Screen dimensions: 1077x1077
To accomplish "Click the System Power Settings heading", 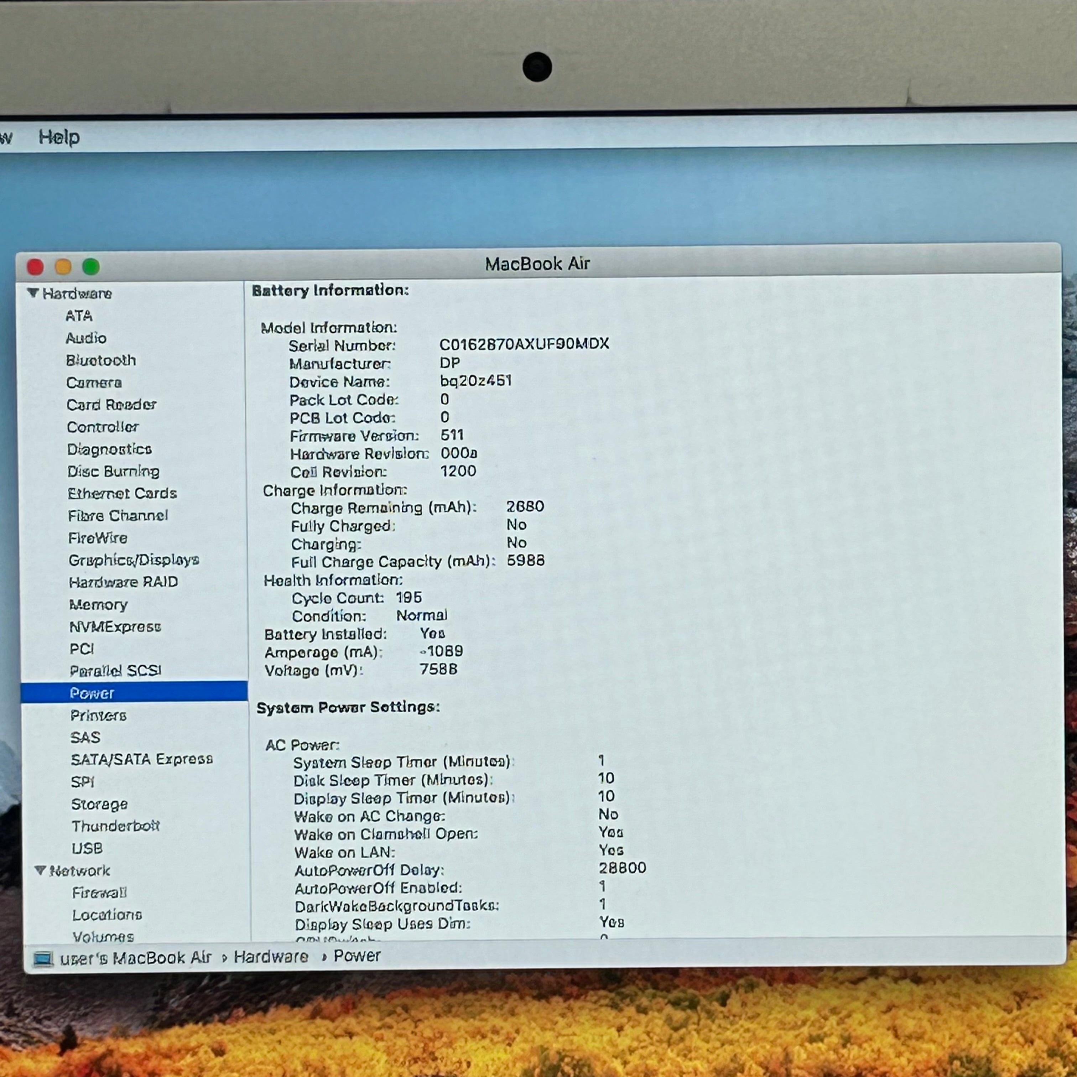I will coord(348,707).
